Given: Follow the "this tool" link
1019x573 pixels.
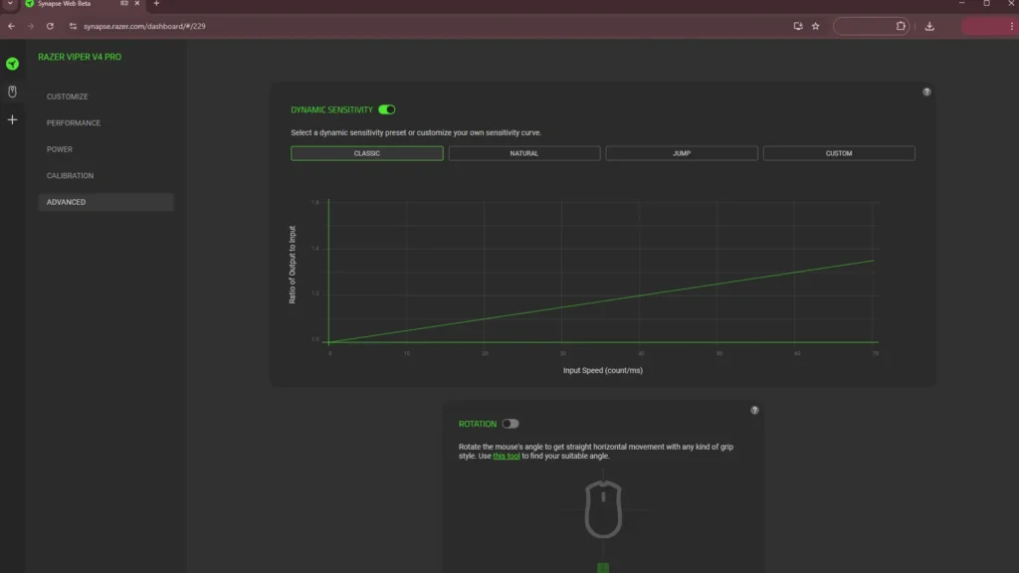Looking at the screenshot, I should 507,456.
